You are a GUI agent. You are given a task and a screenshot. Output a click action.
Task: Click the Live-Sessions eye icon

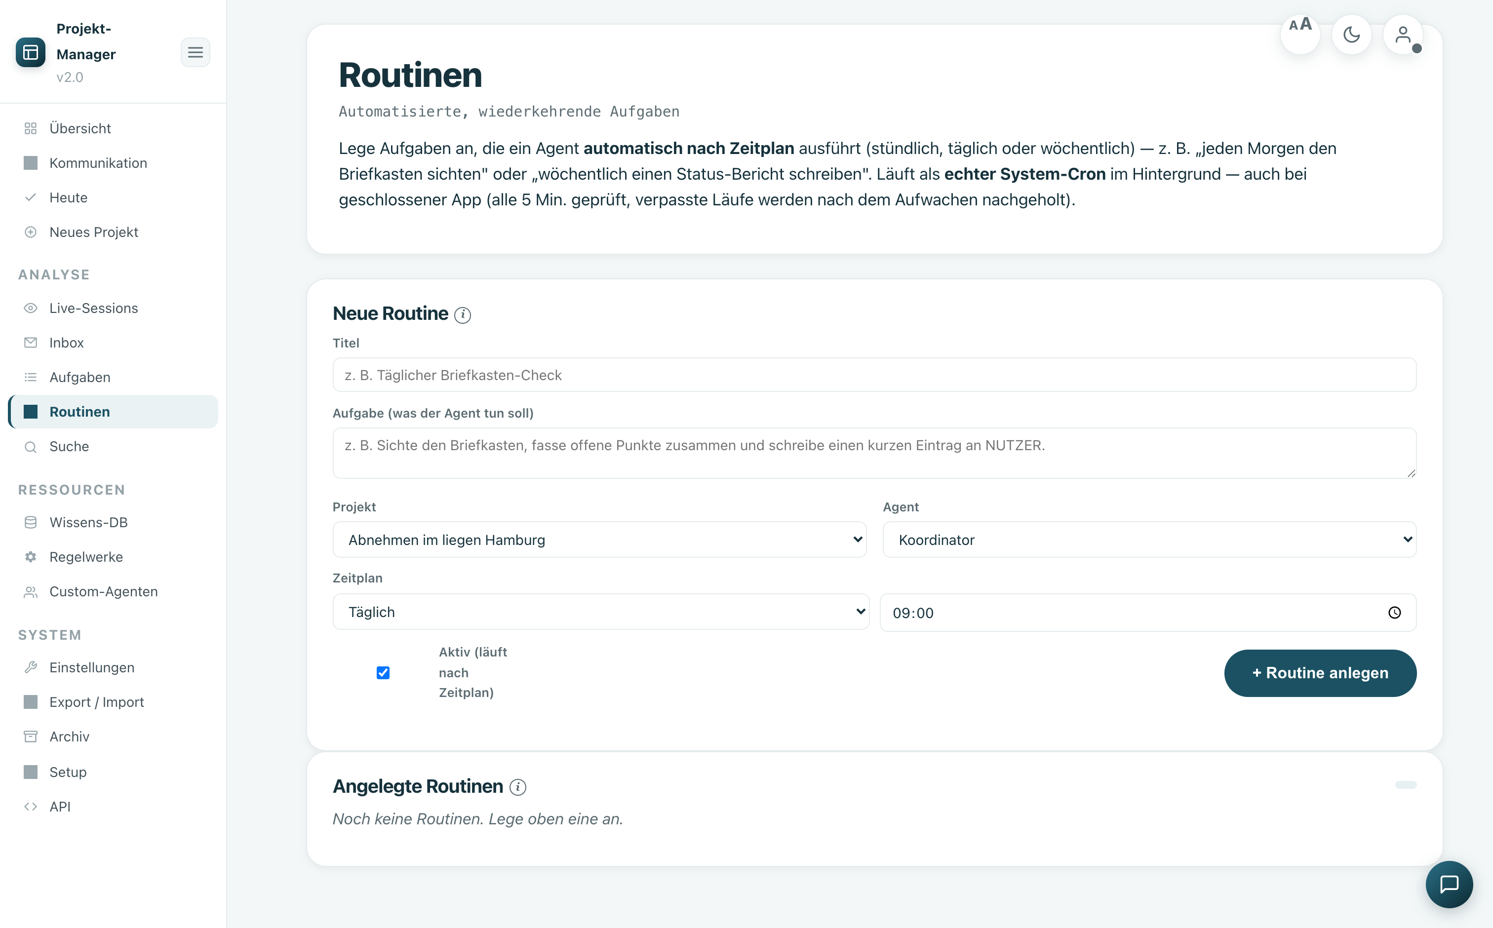pos(31,308)
